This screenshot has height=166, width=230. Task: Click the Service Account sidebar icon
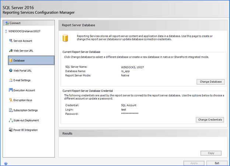10,40
